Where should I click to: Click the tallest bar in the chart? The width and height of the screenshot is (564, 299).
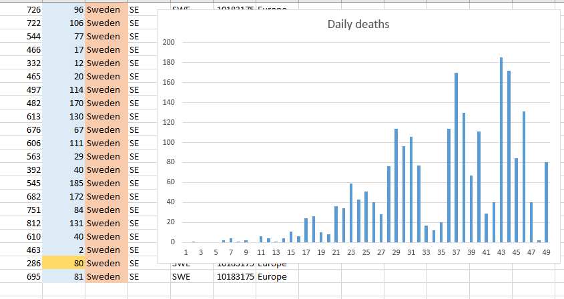pyautogui.click(x=501, y=150)
